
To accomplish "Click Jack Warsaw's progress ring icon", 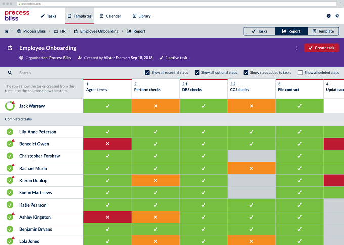I will 10,106.
